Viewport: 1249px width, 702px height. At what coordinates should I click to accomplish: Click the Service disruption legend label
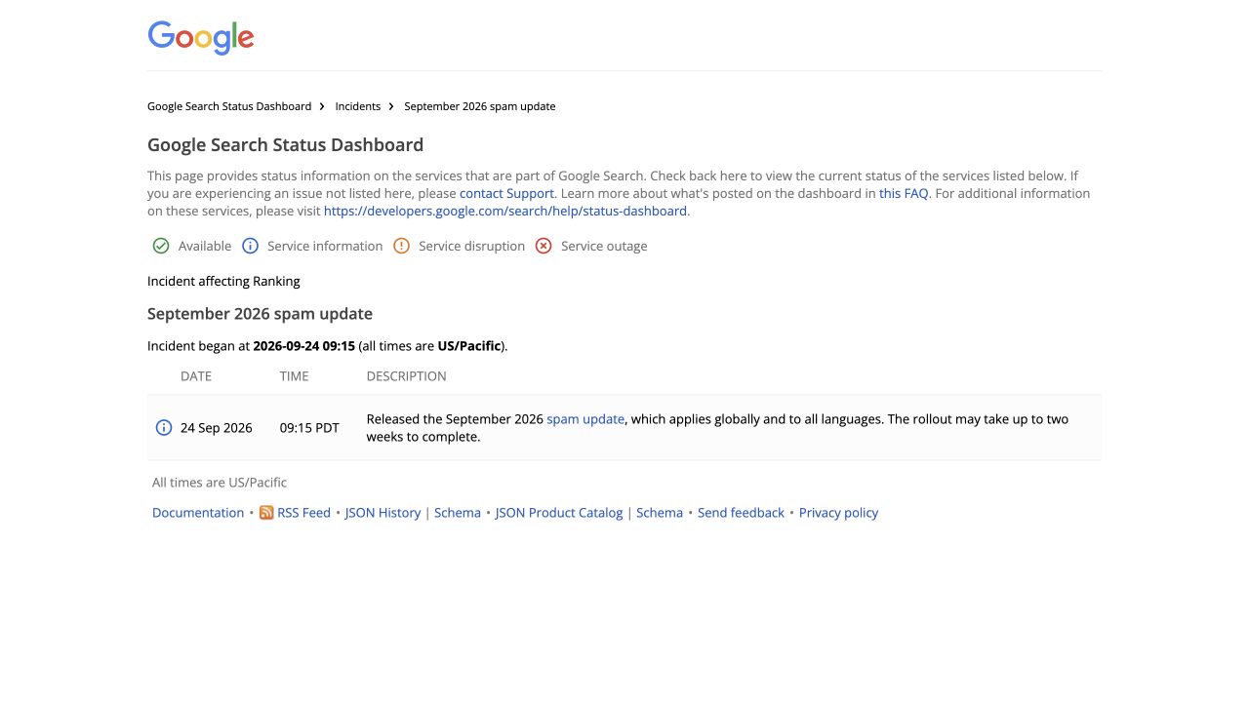click(x=471, y=246)
